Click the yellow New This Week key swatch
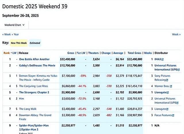The image size is (184, 134). 19,43
